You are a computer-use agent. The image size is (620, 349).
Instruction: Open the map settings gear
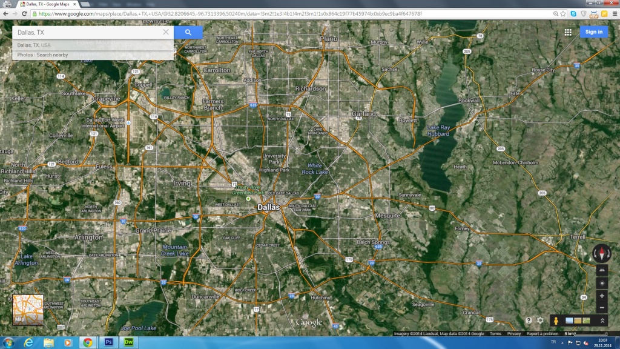tap(540, 321)
